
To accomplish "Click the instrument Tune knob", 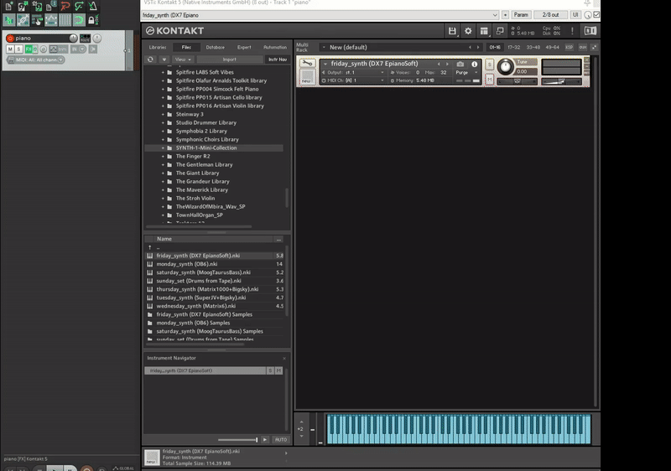I will (x=506, y=67).
